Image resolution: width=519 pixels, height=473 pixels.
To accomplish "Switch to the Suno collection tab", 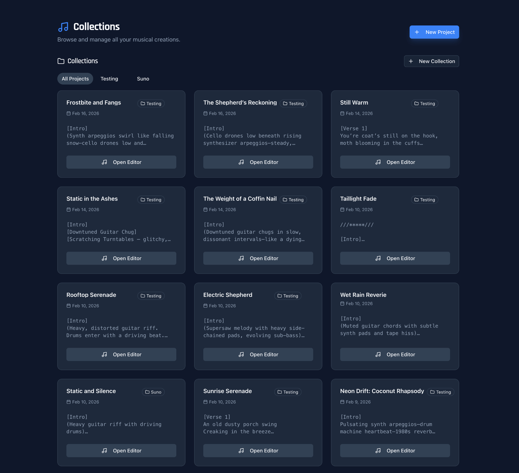I will tap(143, 79).
